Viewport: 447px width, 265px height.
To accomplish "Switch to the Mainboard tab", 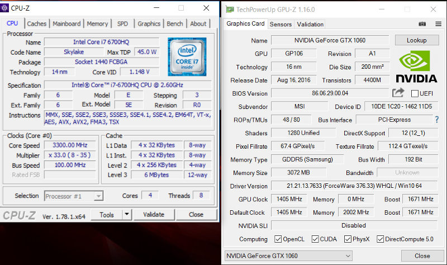I will pos(66,23).
